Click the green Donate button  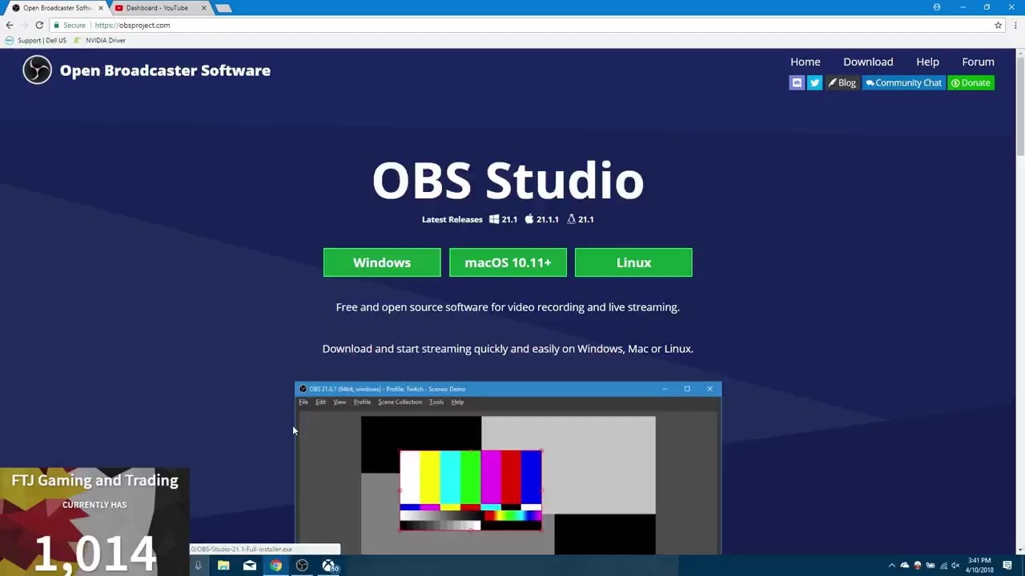[x=971, y=83]
